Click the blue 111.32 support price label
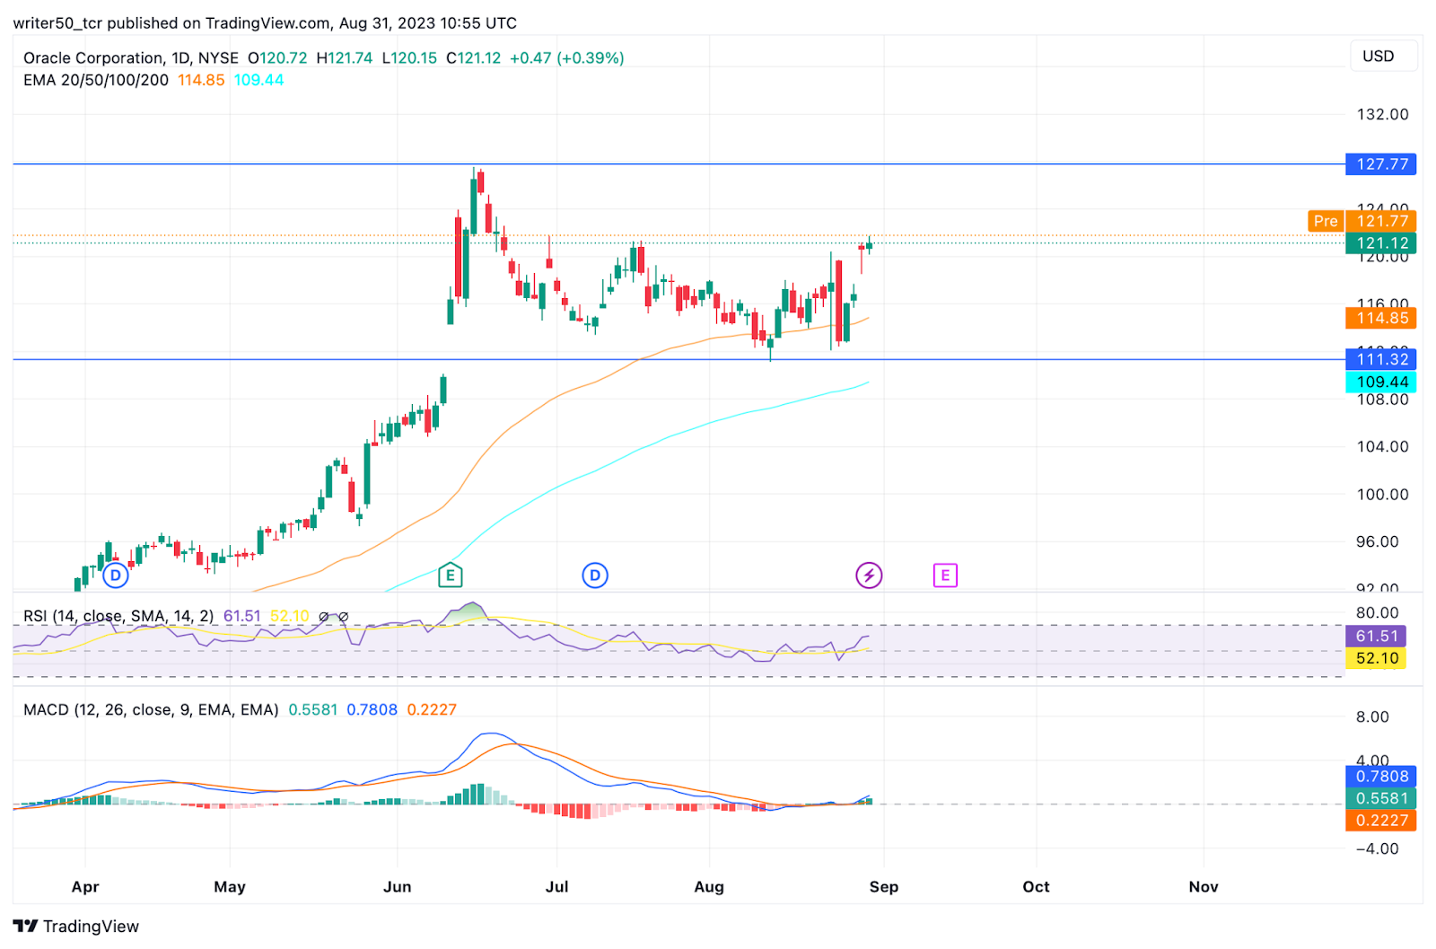The image size is (1436, 949). (x=1381, y=359)
